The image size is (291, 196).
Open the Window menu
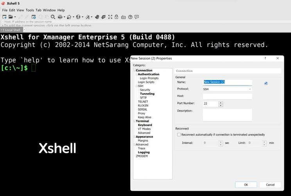tap(49, 10)
